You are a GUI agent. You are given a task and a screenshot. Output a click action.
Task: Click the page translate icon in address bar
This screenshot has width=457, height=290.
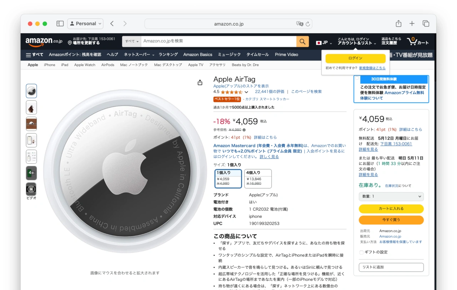[300, 24]
